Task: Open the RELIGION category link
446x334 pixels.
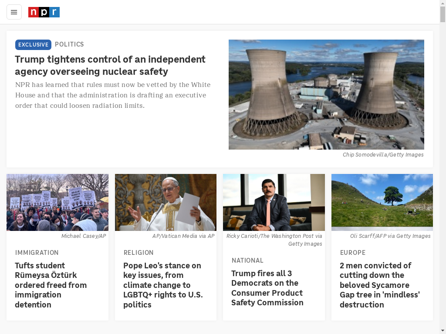Action: pos(139,253)
